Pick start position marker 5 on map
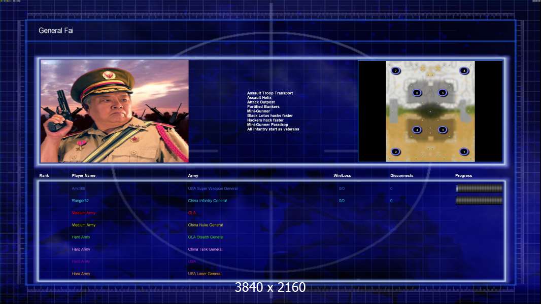The image size is (541, 304). point(443,93)
